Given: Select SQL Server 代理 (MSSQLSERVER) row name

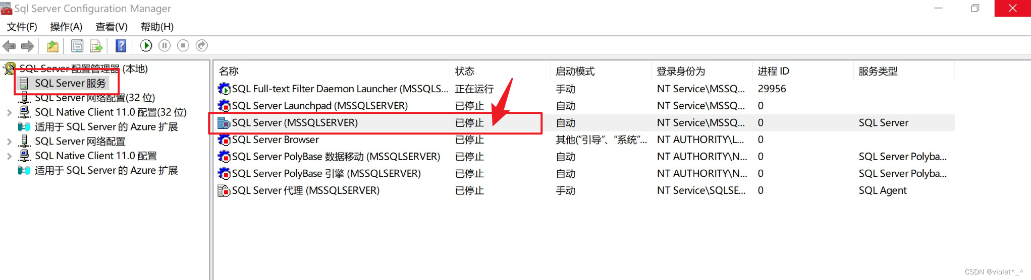Looking at the screenshot, I should 306,190.
